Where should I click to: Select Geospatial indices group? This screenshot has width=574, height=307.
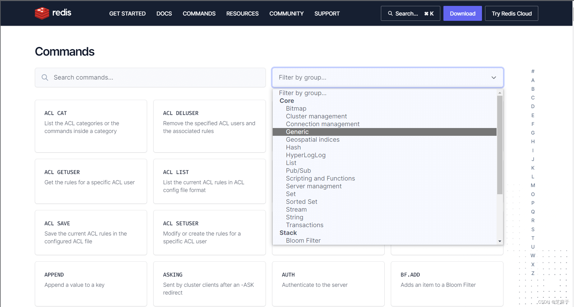click(x=385, y=140)
